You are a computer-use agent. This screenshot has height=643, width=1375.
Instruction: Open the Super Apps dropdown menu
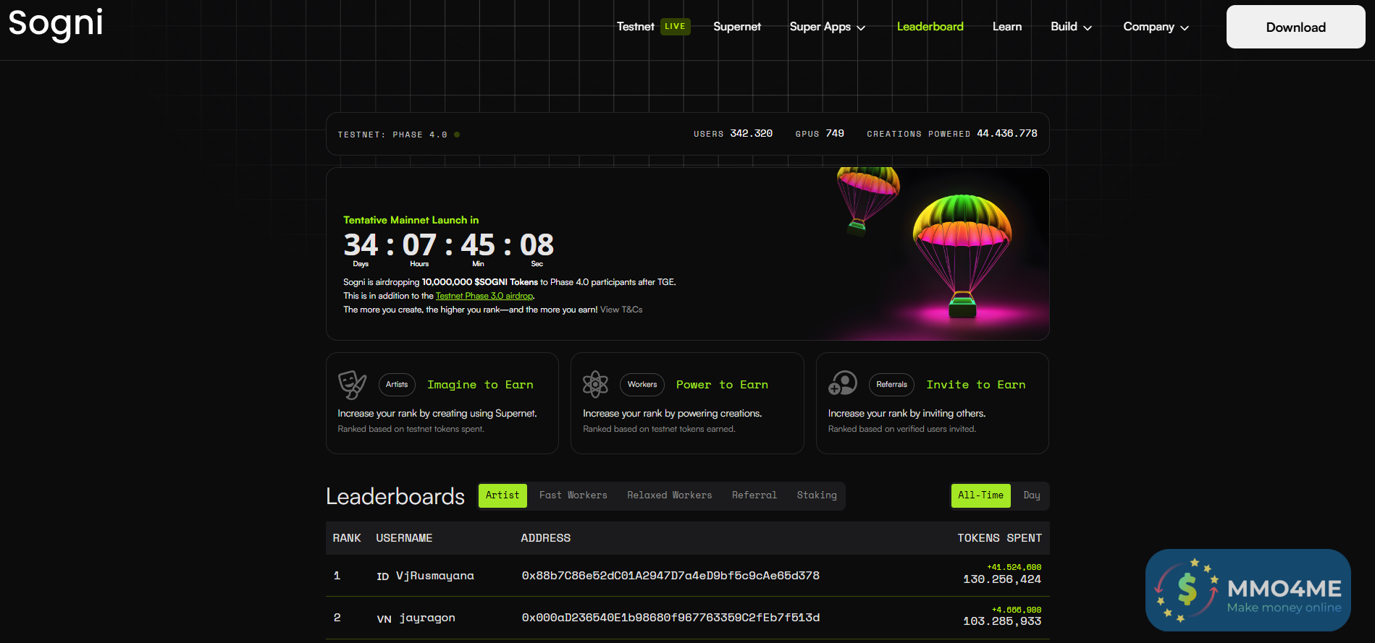point(827,27)
